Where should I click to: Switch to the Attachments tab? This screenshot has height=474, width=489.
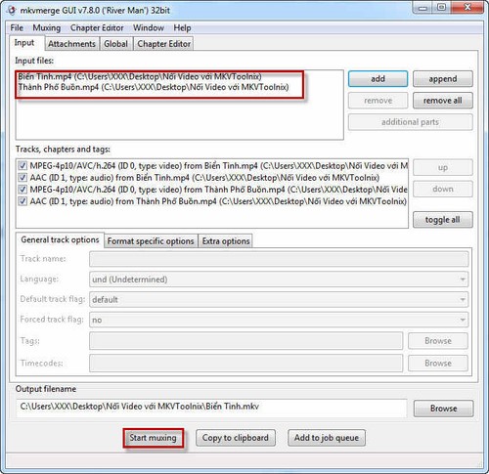(x=71, y=44)
